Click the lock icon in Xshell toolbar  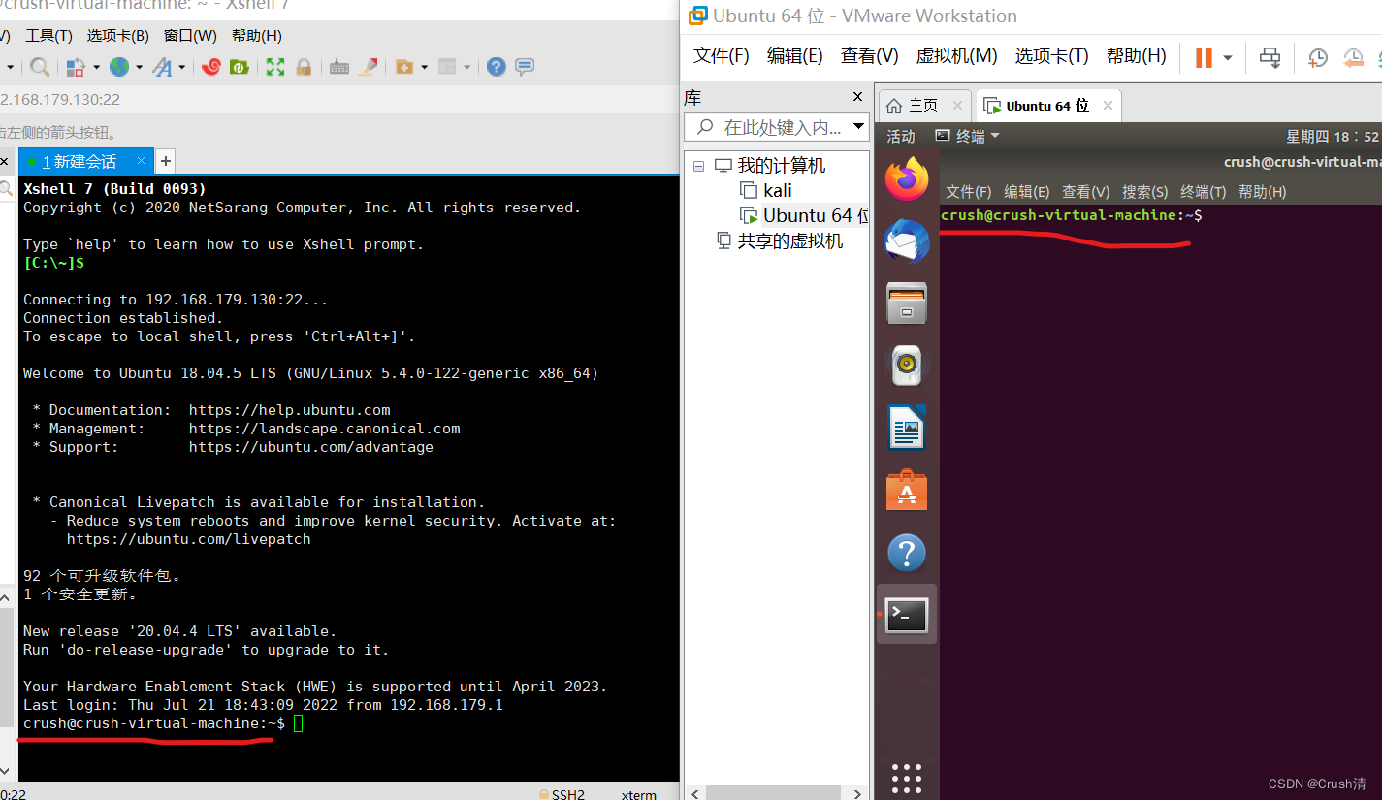coord(305,66)
